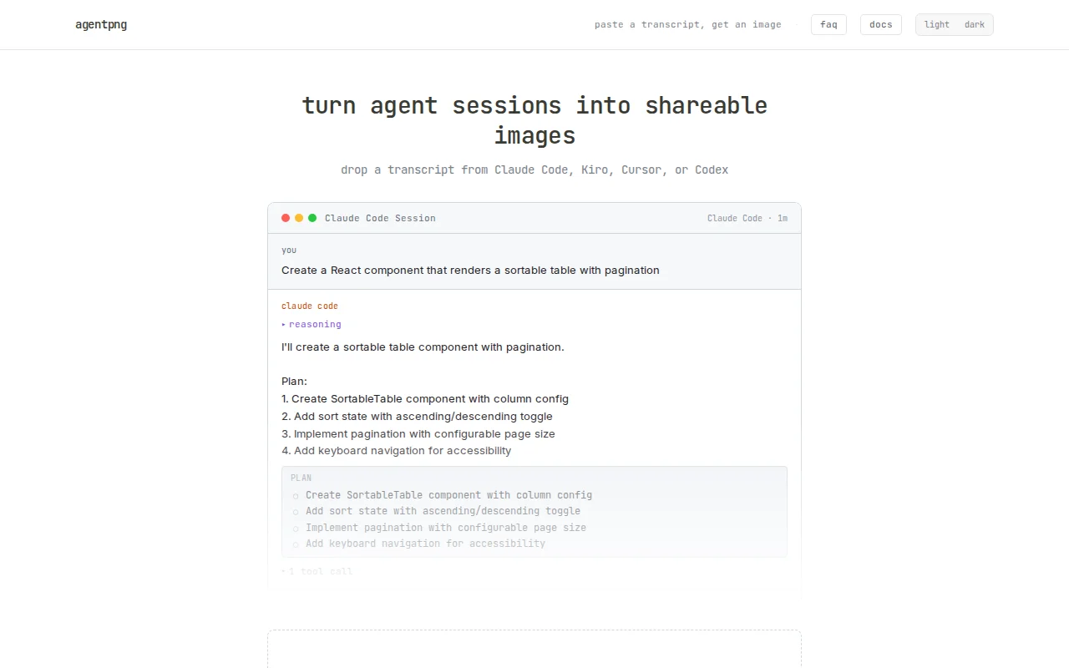Open the docs page
The height and width of the screenshot is (668, 1069).
[881, 24]
